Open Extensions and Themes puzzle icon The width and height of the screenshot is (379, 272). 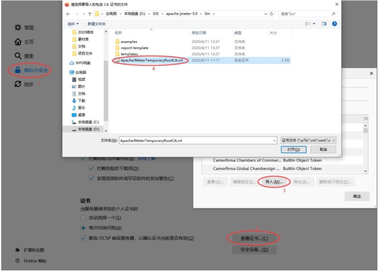click(x=17, y=250)
